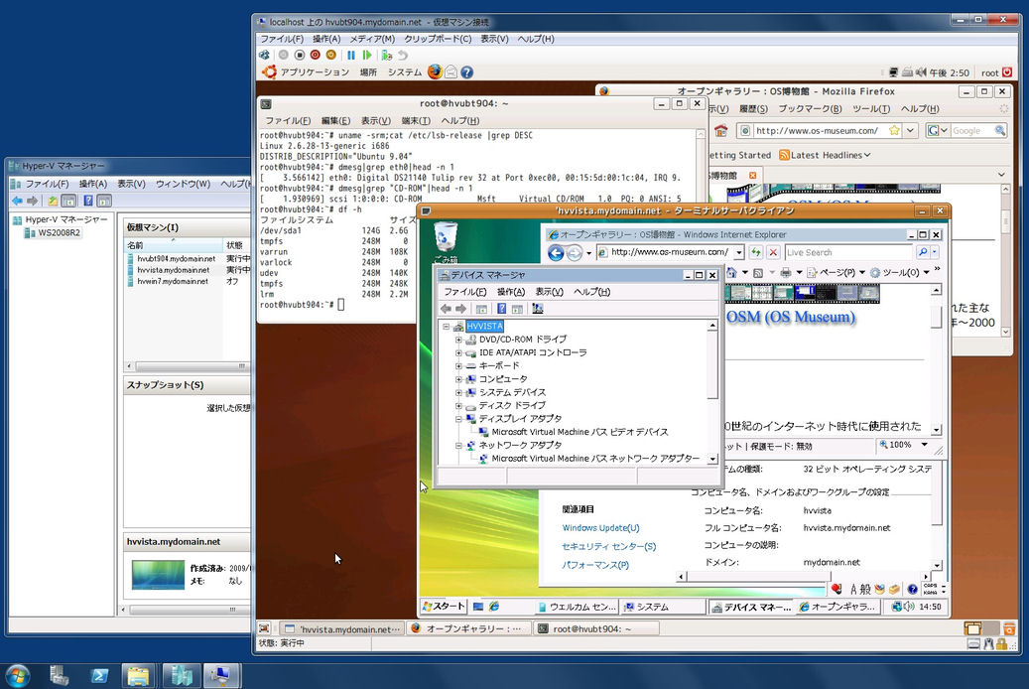Screen dimensions: 1029x689
Task: Click the Forward arrow in Hyper-V Manager toolbar
Action: pyautogui.click(x=32, y=201)
